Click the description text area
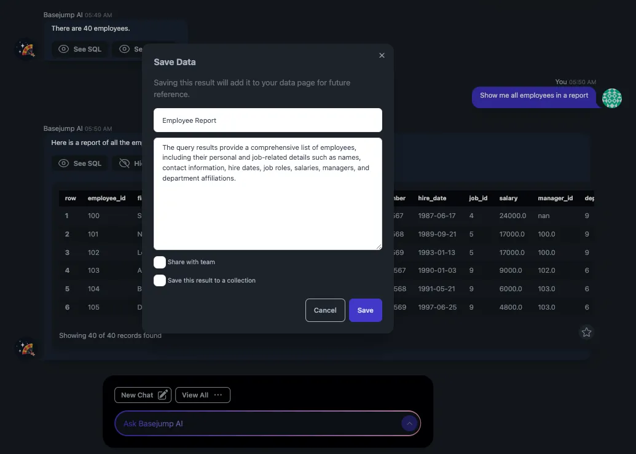 click(x=268, y=194)
